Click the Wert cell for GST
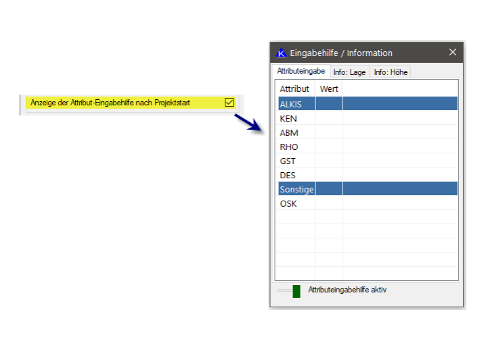 (x=329, y=161)
